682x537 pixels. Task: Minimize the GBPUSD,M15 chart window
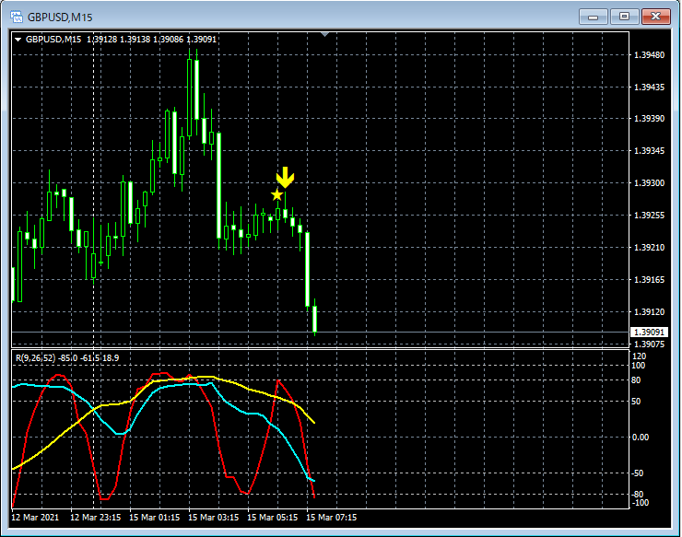point(593,17)
